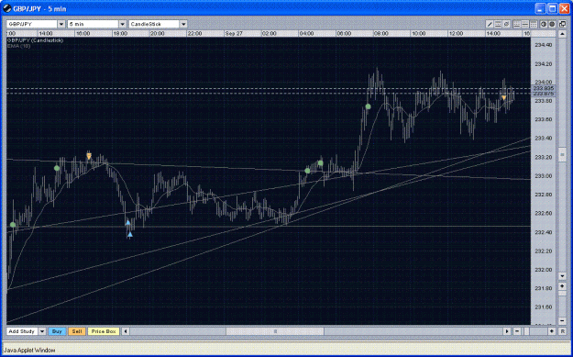Click the GBP/JPY title bar app icon

tap(7, 8)
